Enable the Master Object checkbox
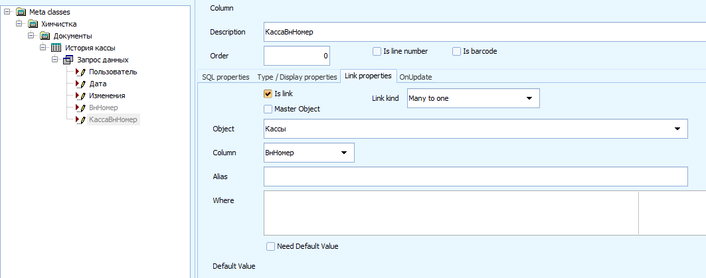The height and width of the screenshot is (278, 706). 268,109
